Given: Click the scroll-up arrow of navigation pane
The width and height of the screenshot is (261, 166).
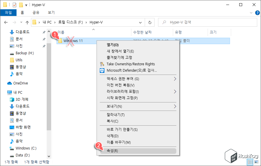Looking at the screenshot, I should [x=49, y=31].
